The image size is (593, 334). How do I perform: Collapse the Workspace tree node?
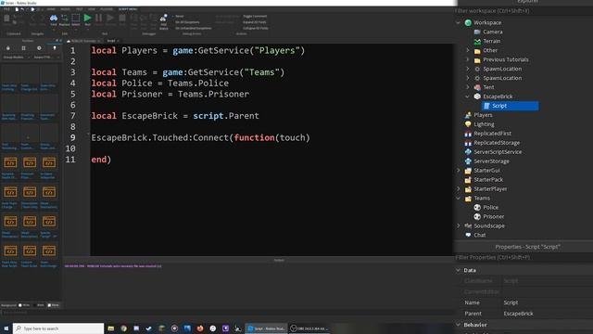point(459,22)
